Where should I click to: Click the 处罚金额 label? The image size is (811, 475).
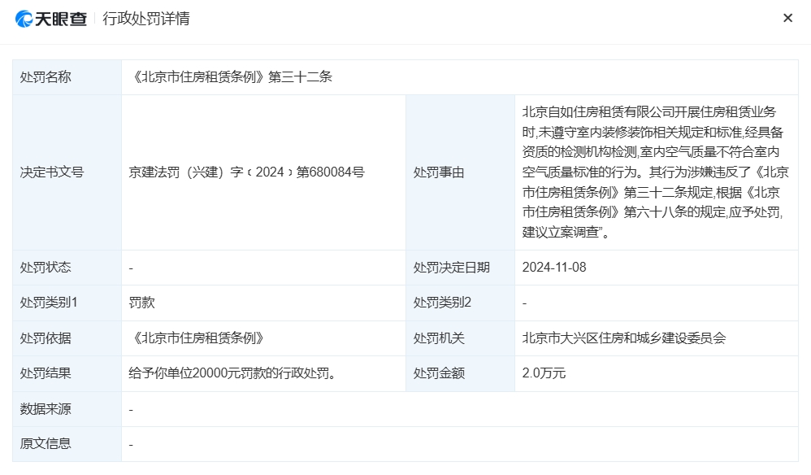(x=439, y=373)
